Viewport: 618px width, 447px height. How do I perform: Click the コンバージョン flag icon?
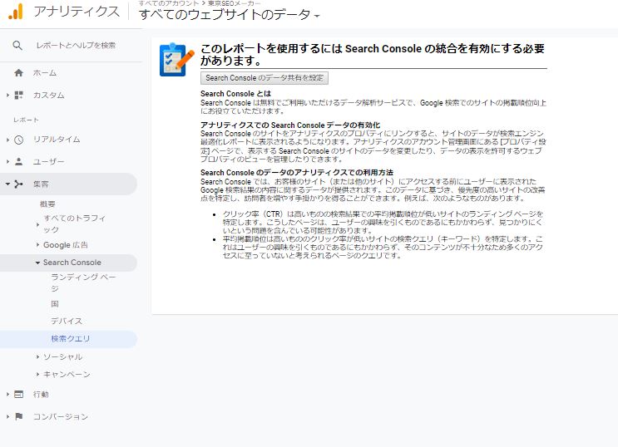(x=18, y=416)
